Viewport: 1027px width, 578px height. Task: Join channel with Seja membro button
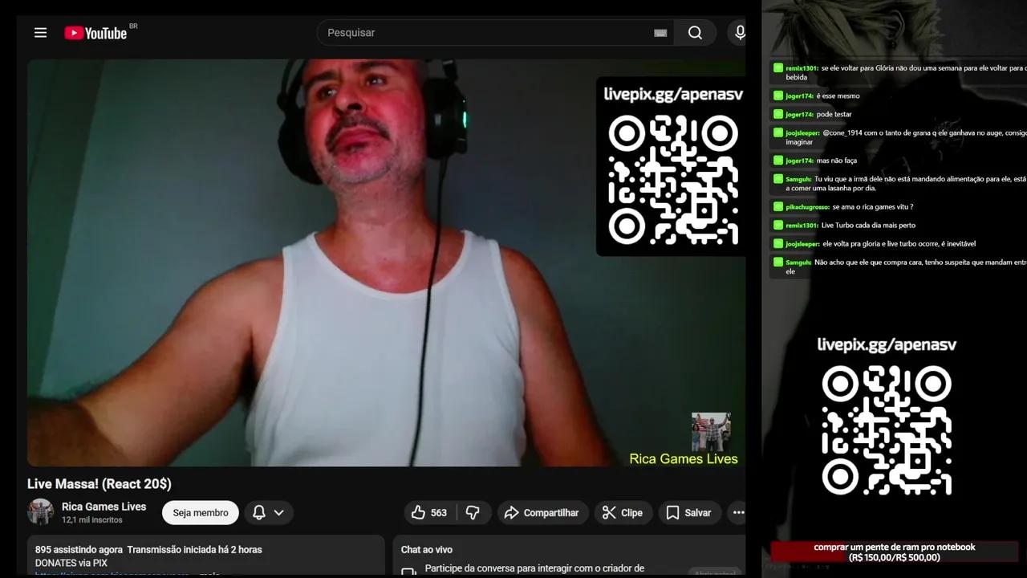point(201,513)
